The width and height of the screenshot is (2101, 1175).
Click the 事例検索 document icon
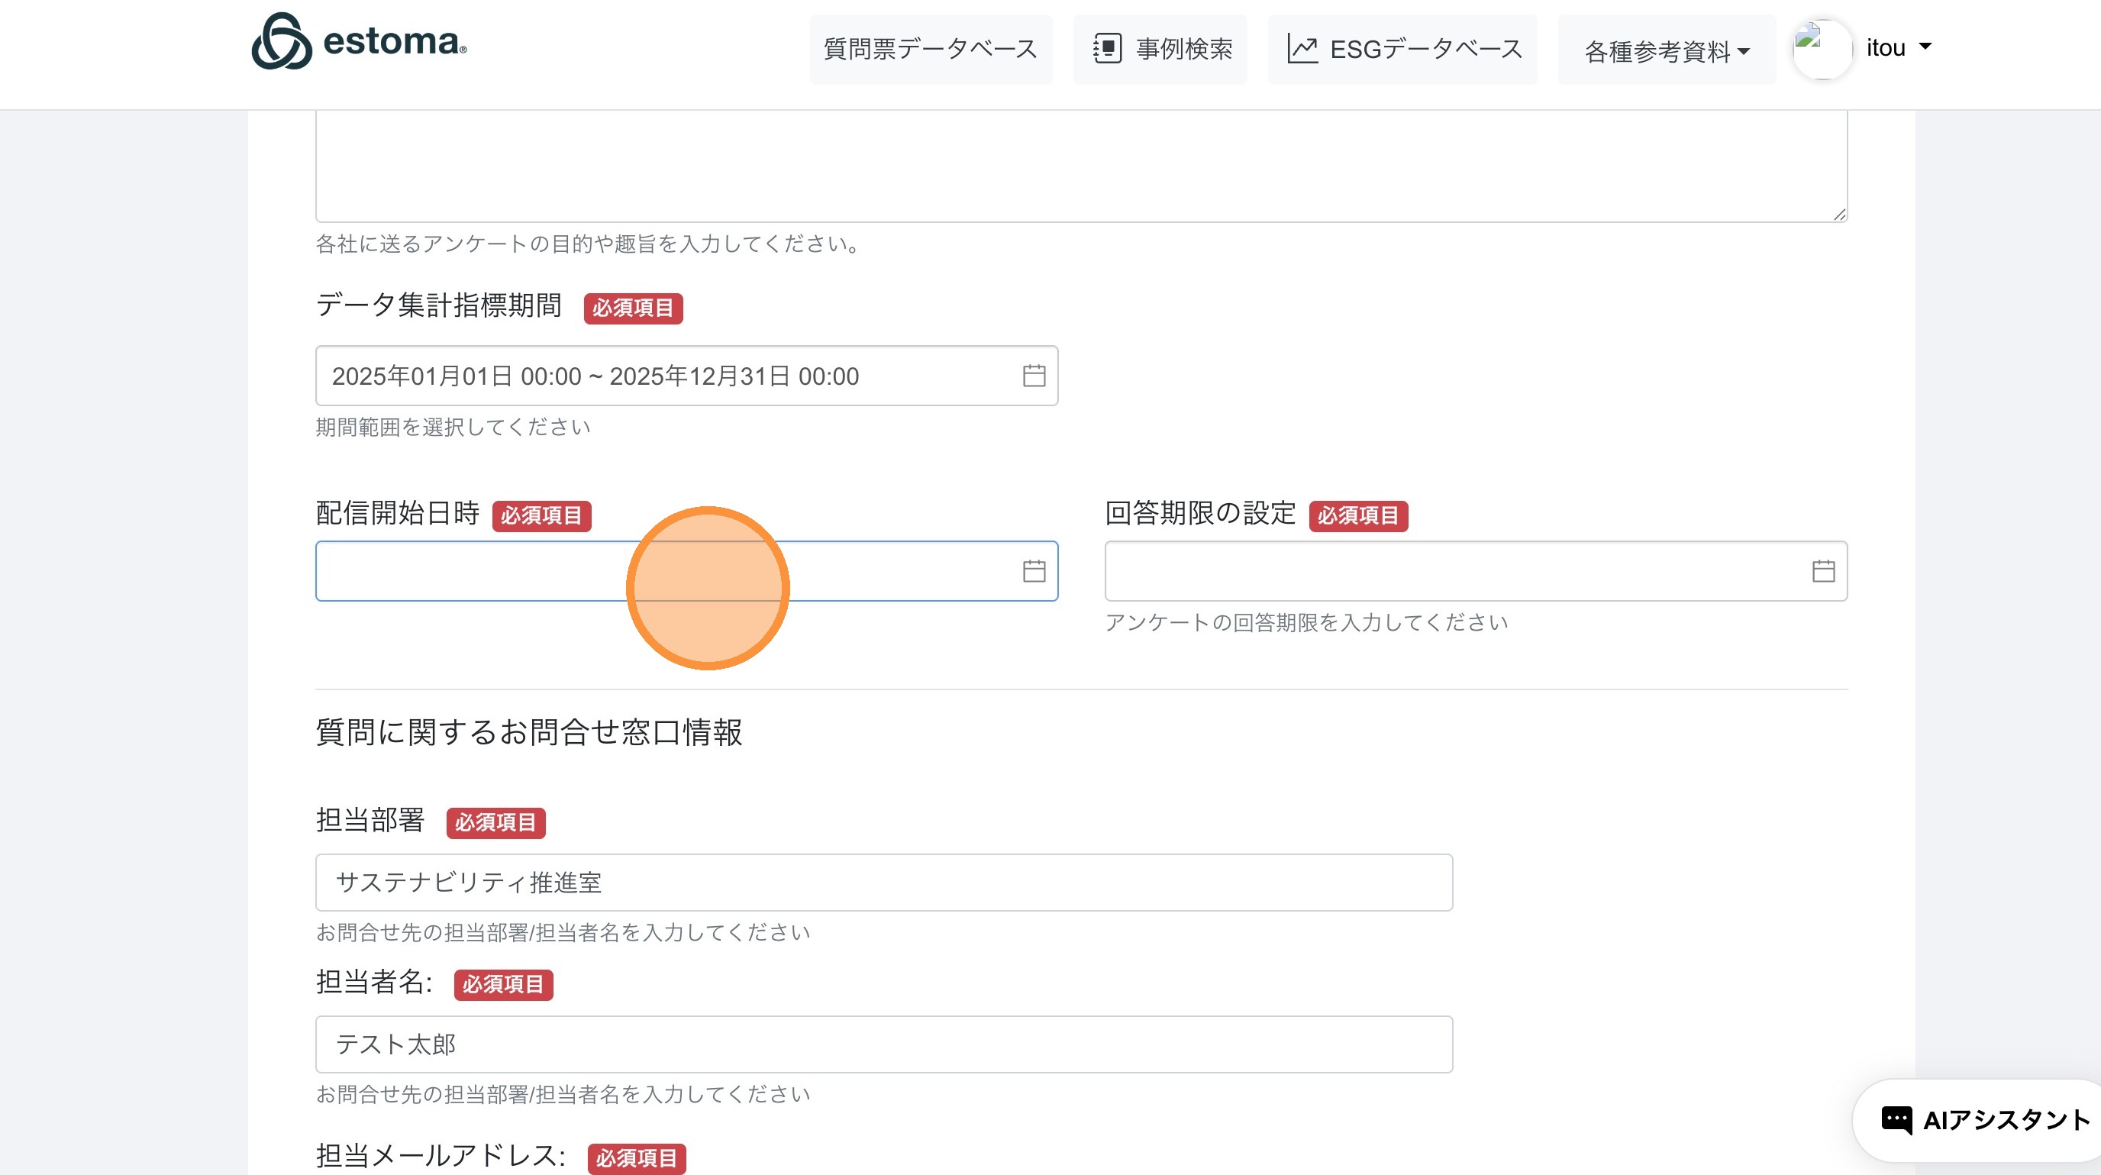(x=1107, y=49)
